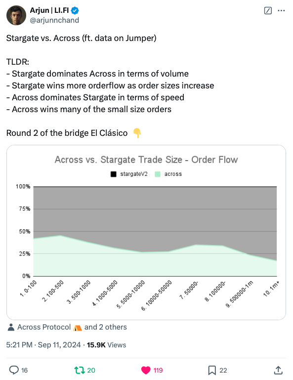
Task: Toggle the pink heart like icon
Action: click(146, 370)
